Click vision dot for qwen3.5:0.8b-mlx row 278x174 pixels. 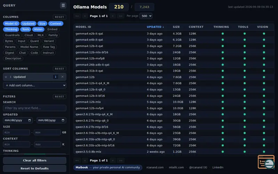tap(264, 152)
